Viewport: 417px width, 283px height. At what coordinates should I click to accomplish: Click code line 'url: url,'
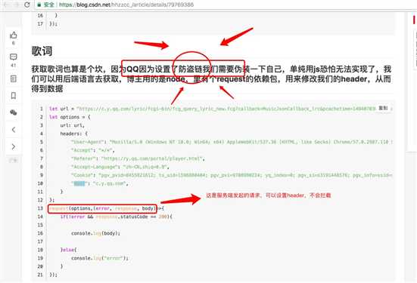[73, 125]
